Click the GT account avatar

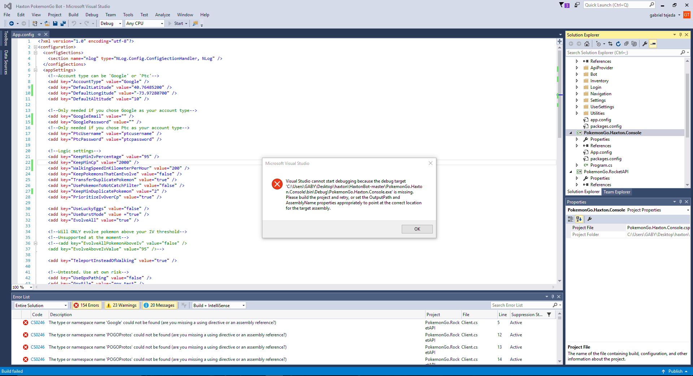click(687, 15)
